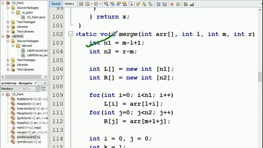Select LabArrayList.java in Projects tree
263x148 pixels.
pos(37,50)
